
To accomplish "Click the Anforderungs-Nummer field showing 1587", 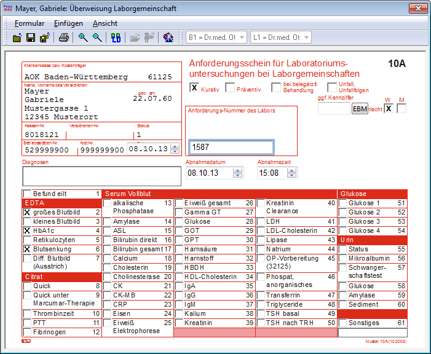I will tap(231, 147).
